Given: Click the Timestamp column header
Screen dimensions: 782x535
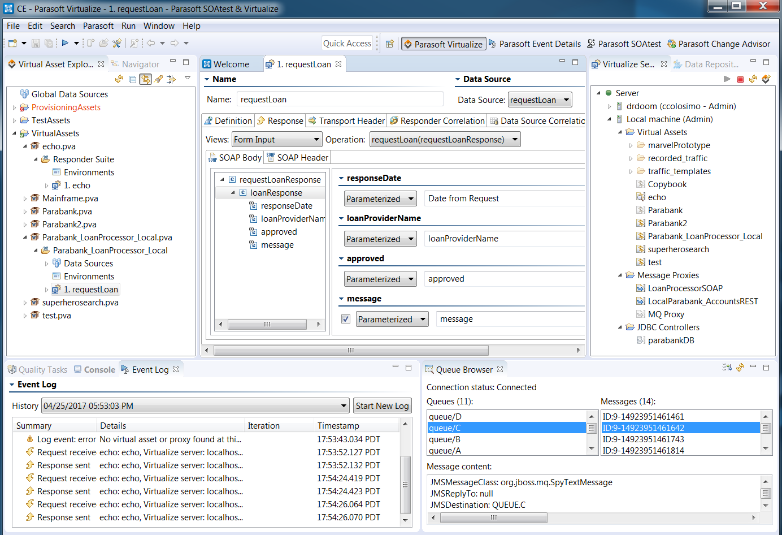Looking at the screenshot, I should [357, 426].
